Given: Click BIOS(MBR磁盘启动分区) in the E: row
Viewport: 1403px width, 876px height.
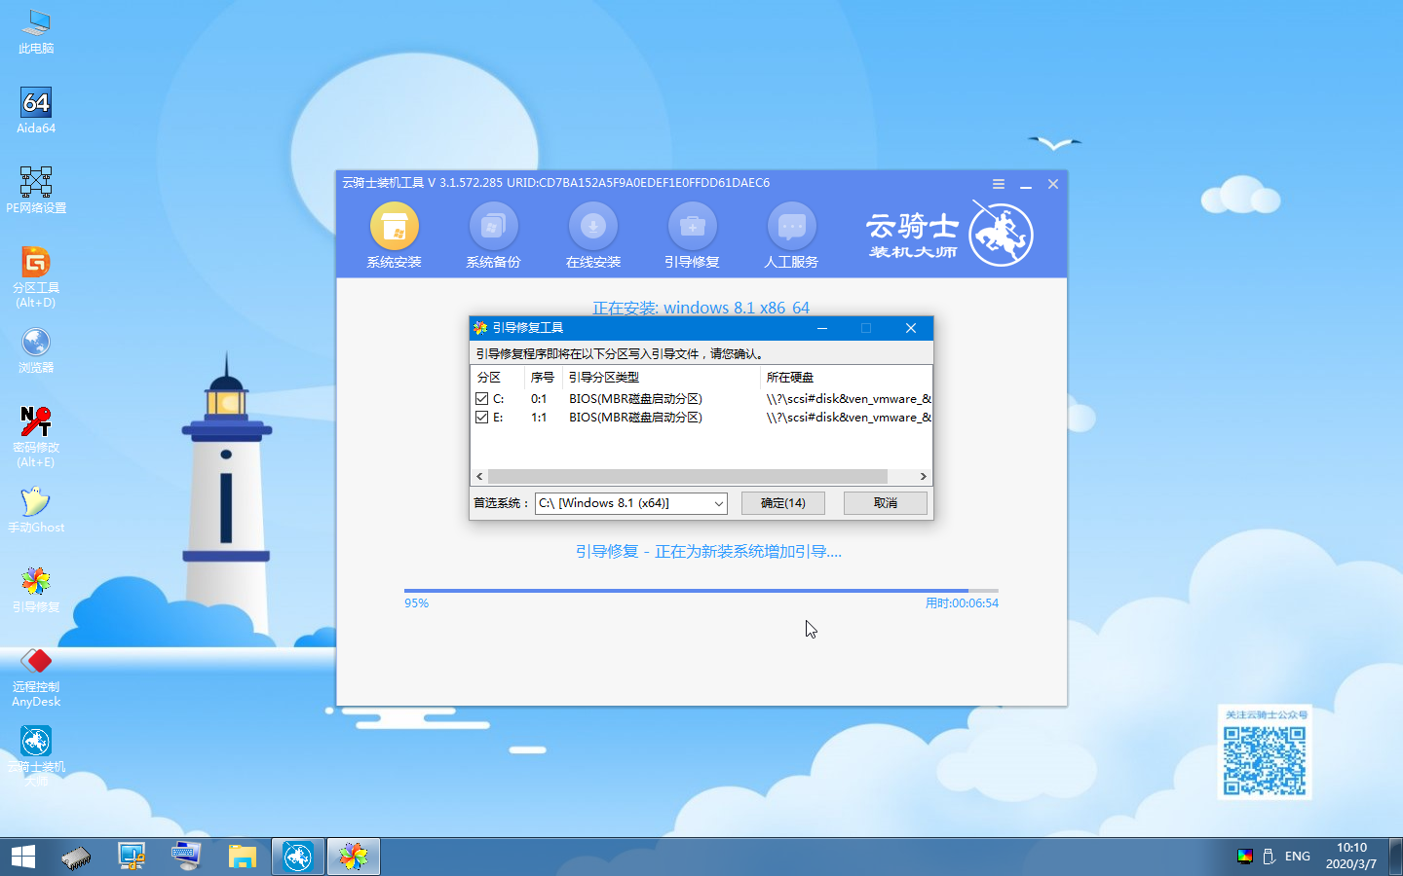Looking at the screenshot, I should [x=635, y=418].
